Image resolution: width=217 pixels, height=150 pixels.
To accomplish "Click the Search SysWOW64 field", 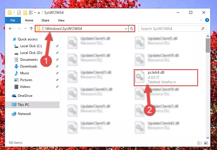I will coord(172,29).
